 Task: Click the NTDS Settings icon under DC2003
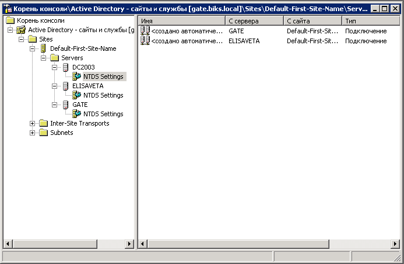76,77
